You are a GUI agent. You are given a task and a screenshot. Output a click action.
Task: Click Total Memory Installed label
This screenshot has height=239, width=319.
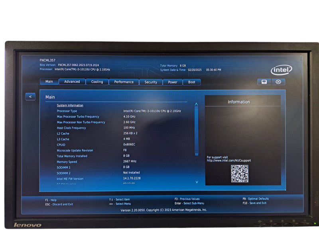pos(72,156)
